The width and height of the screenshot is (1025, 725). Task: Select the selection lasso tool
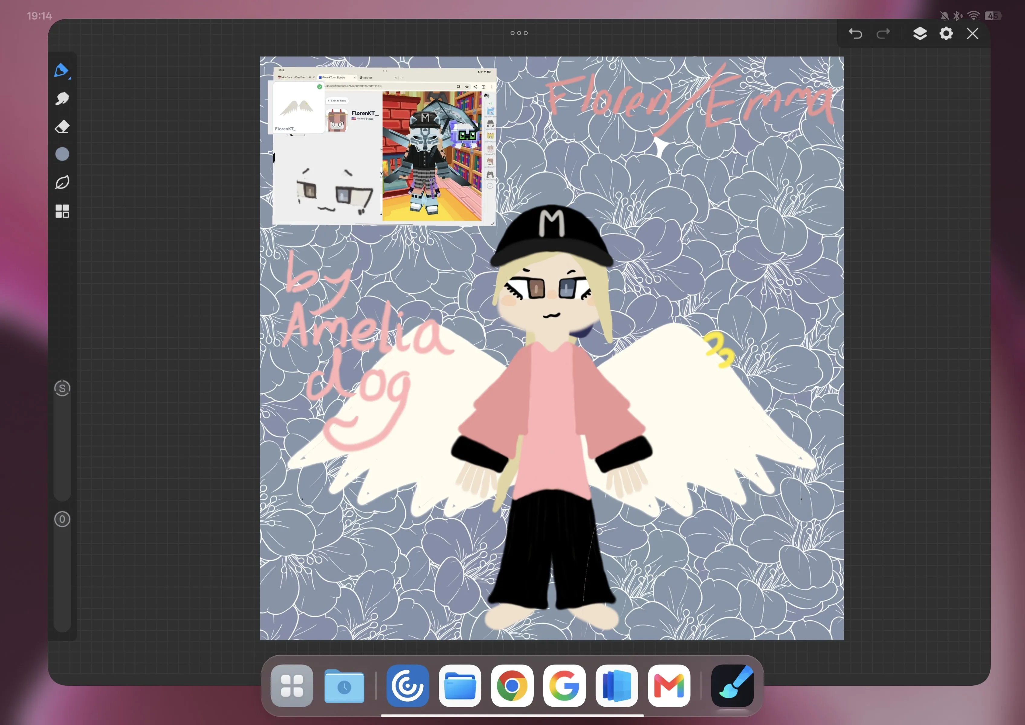pos(62,182)
